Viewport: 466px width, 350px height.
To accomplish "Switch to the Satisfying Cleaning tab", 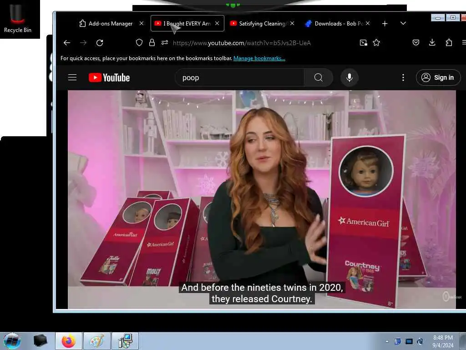I will (258, 24).
